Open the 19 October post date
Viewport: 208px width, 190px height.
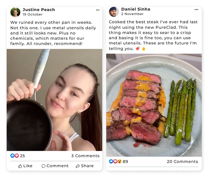pos(33,14)
